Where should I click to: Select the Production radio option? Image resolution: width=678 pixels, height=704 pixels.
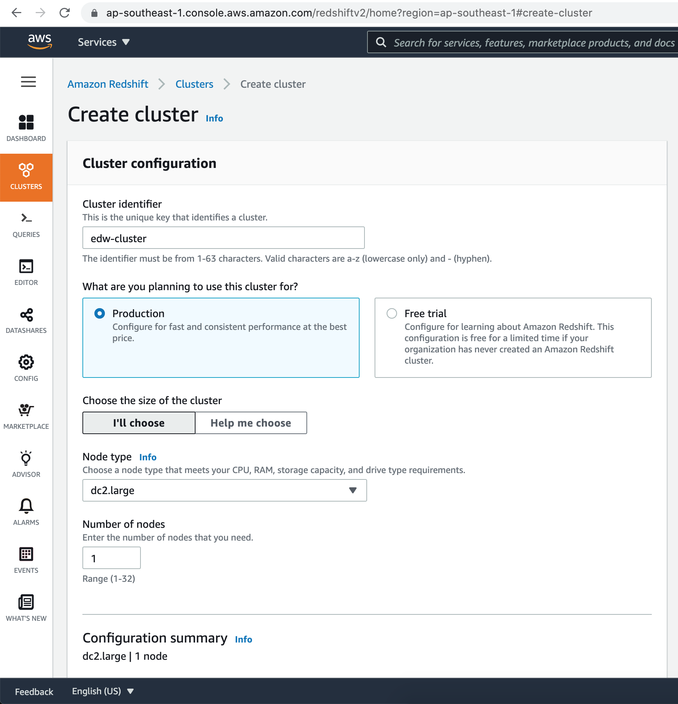[100, 313]
